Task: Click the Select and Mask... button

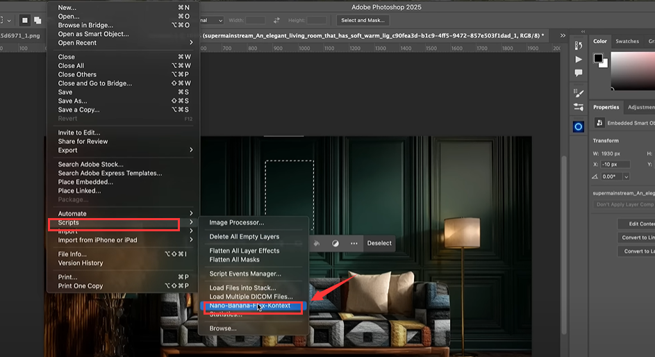Action: [363, 20]
